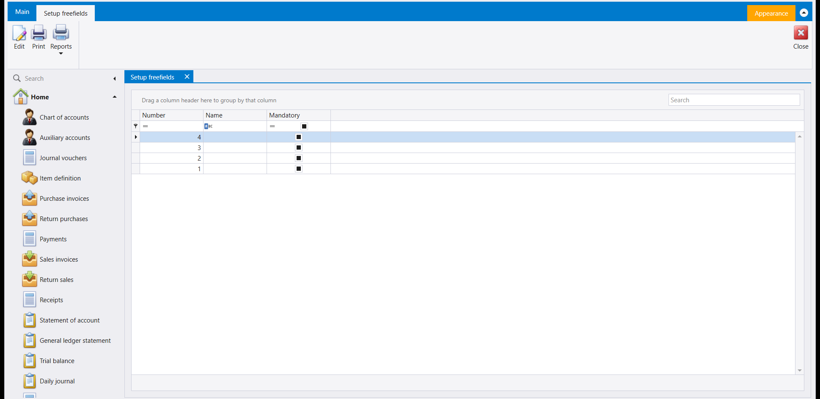Toggle Mandatory checkbox for row number 4

click(299, 137)
